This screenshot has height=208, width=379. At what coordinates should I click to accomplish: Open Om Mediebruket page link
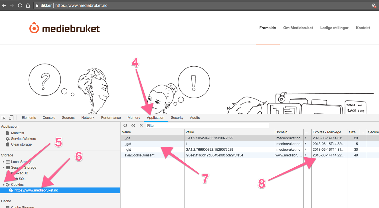298,28
